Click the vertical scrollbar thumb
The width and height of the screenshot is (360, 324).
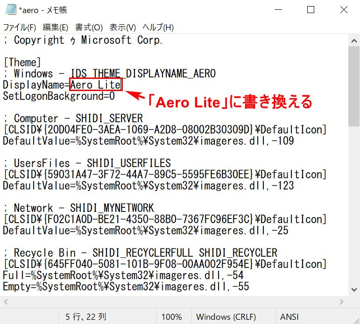(354, 86)
